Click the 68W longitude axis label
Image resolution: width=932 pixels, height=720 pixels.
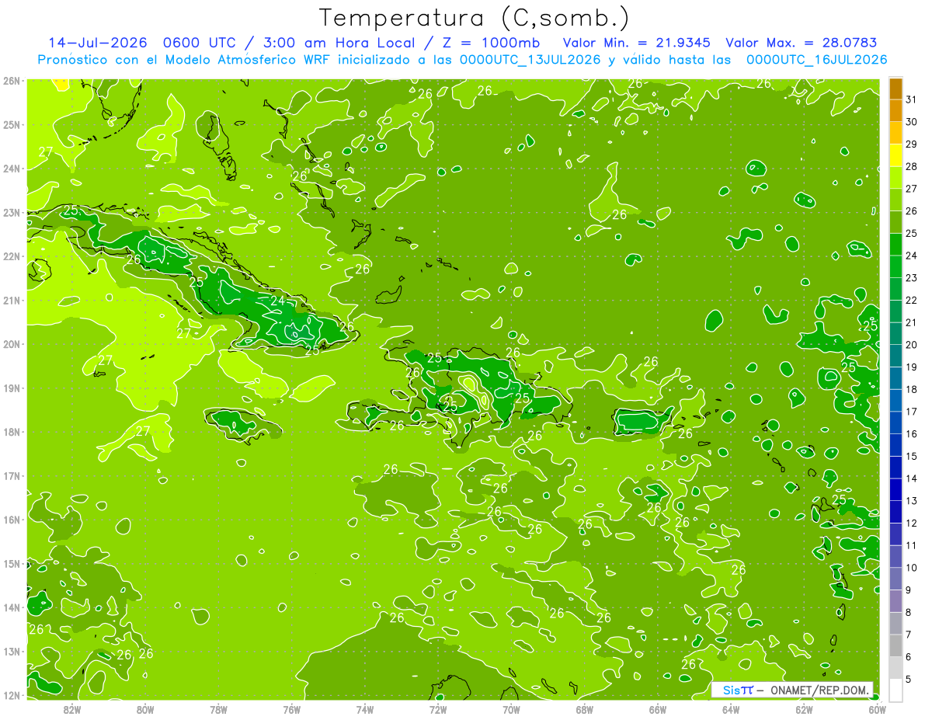pyautogui.click(x=584, y=709)
